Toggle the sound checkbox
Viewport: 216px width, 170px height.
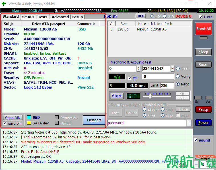[x=196, y=140]
